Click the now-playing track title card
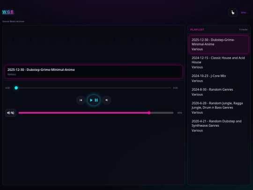Screen dimensions: 253x190 click(x=94, y=72)
